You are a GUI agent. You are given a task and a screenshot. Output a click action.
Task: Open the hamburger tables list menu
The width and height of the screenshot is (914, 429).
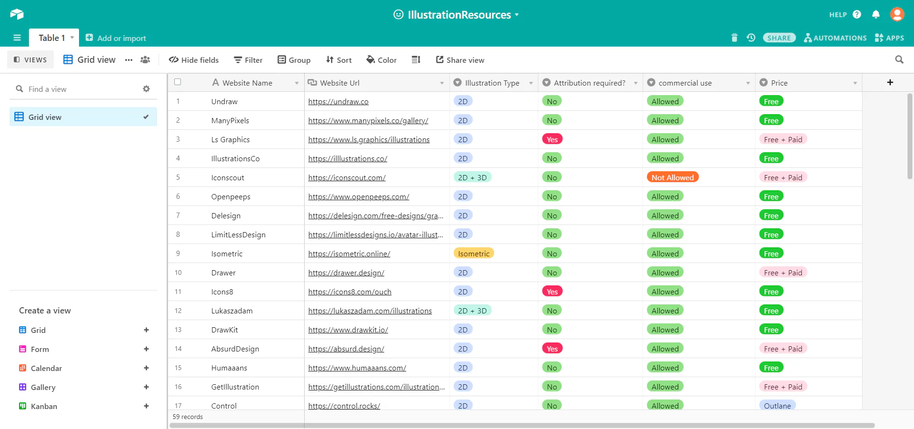[17, 38]
